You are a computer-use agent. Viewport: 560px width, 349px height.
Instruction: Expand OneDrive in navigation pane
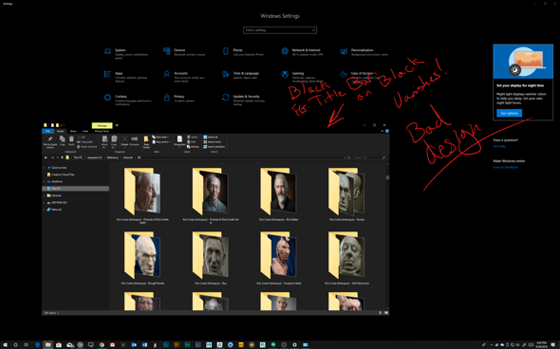click(45, 181)
